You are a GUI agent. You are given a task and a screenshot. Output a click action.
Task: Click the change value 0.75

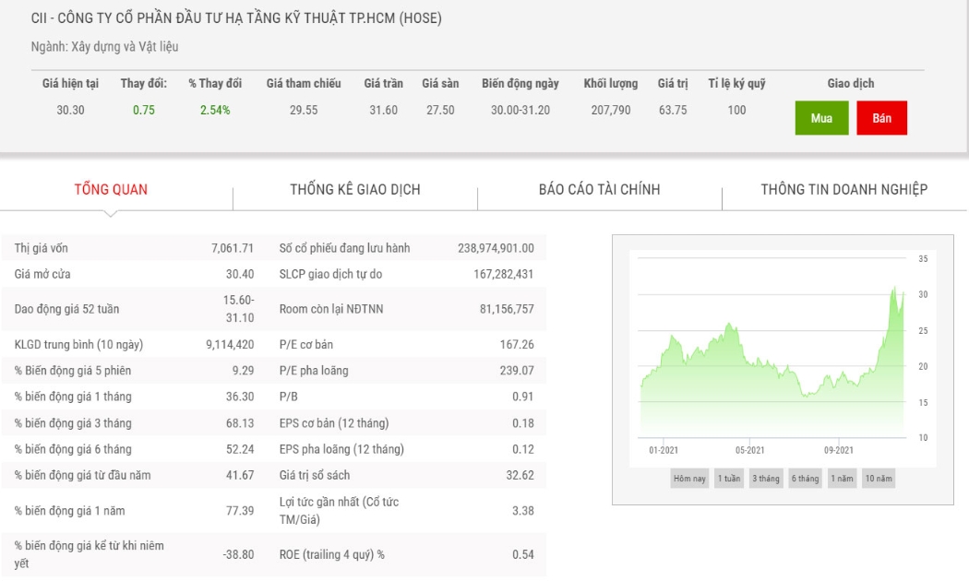click(144, 110)
